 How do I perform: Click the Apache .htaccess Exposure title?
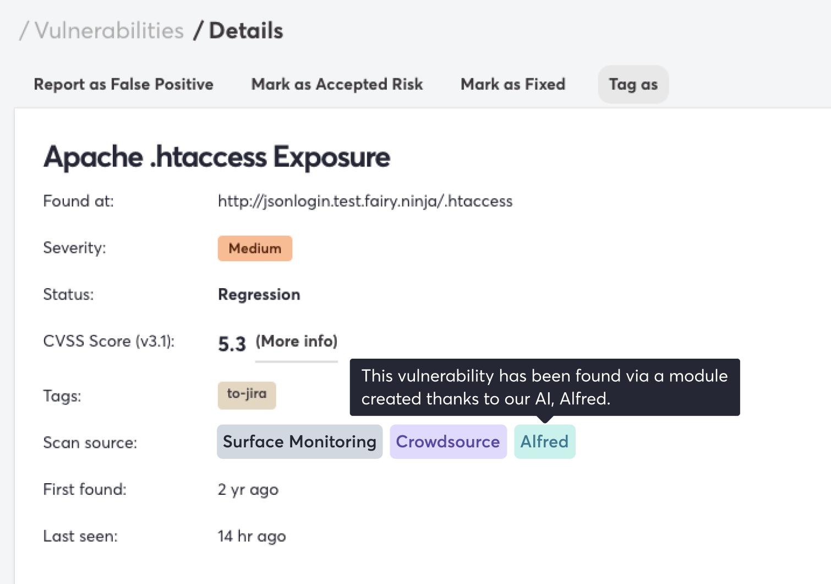tap(217, 157)
